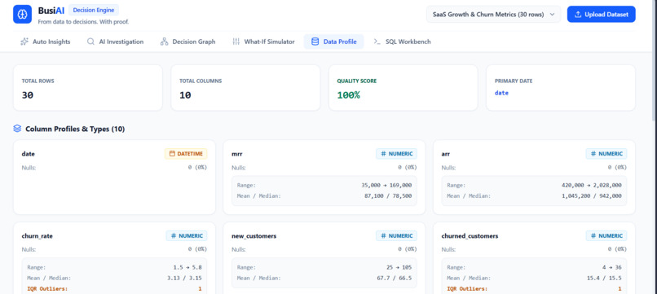Click the Nulls value '0 (0%)' in date card
The width and height of the screenshot is (657, 294).
click(x=197, y=167)
